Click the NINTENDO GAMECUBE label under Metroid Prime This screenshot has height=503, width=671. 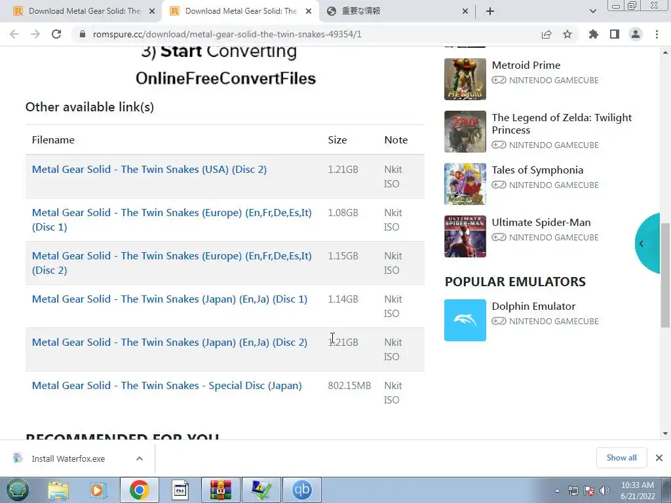pos(554,80)
